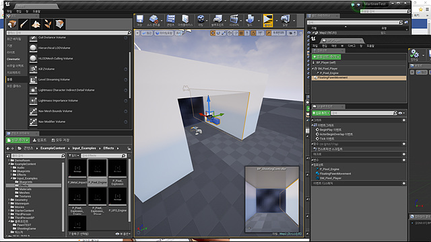This screenshot has width=431, height=242.
Task: Click Add New button in My Blueprint
Action: [x=321, y=113]
